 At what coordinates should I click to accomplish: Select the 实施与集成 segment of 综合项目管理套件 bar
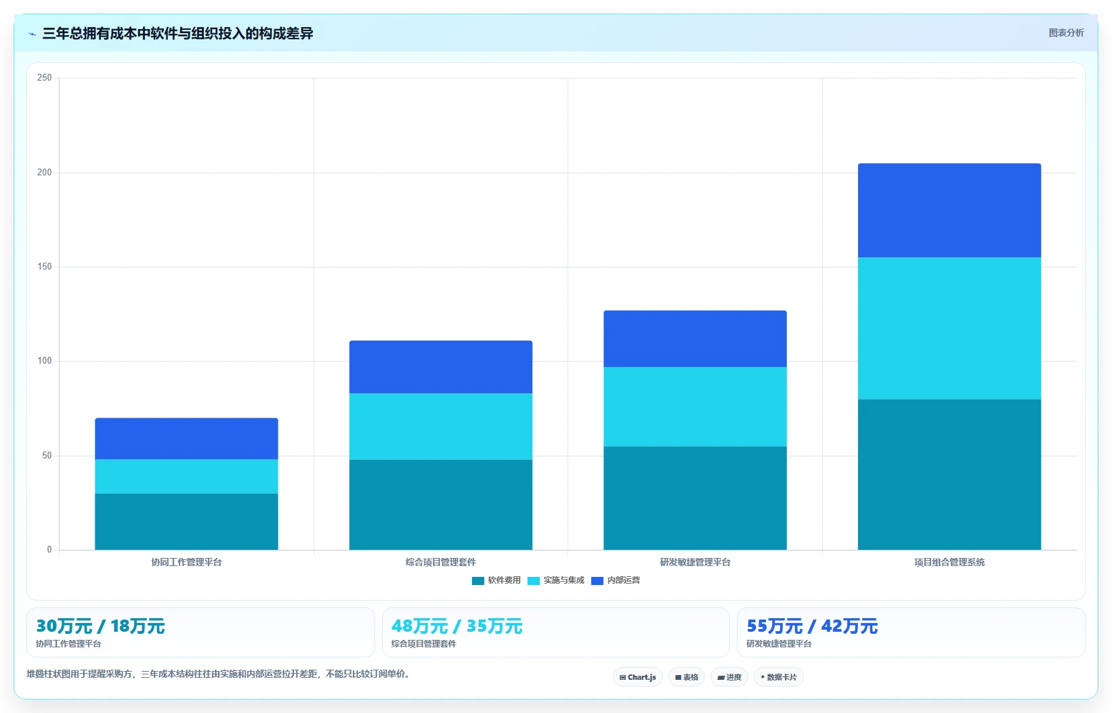pyautogui.click(x=441, y=427)
